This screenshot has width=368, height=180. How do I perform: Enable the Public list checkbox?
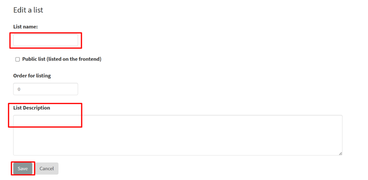pos(18,60)
